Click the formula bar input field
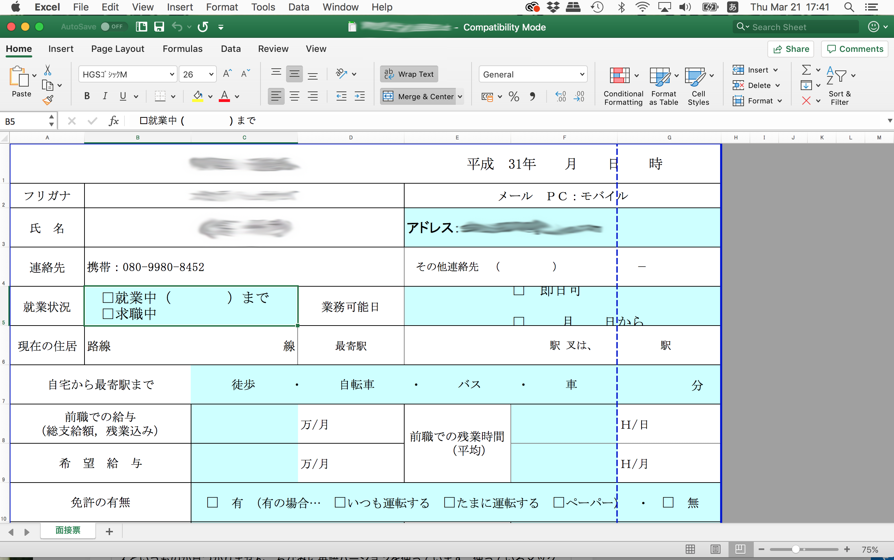This screenshot has height=560, width=894. click(510, 120)
